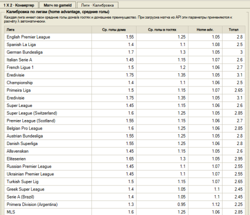Click Premier League (Scotland) away goals 1.15
The height and width of the screenshot is (215, 250).
click(x=162, y=121)
